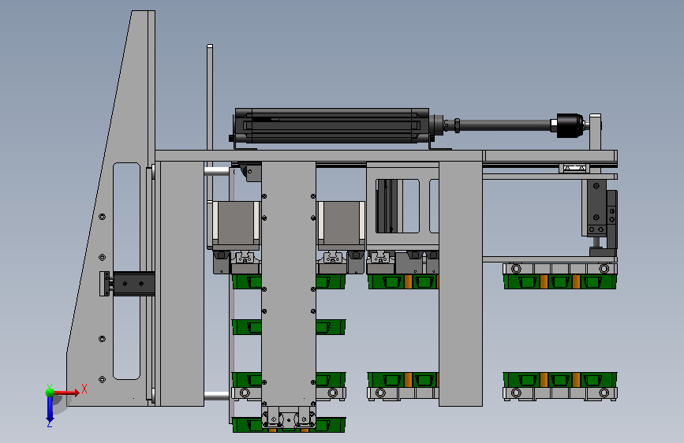Select the black slide block on triangular plate
This screenshot has width=684, height=443.
tap(134, 284)
